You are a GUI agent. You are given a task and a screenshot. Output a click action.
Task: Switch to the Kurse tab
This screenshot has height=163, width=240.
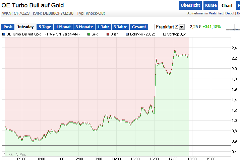point(211,5)
